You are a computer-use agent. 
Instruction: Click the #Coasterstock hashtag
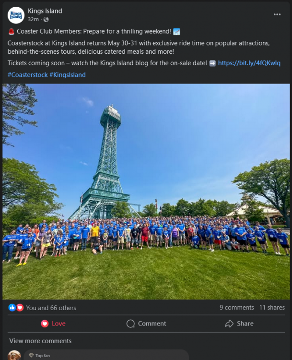coord(27,74)
